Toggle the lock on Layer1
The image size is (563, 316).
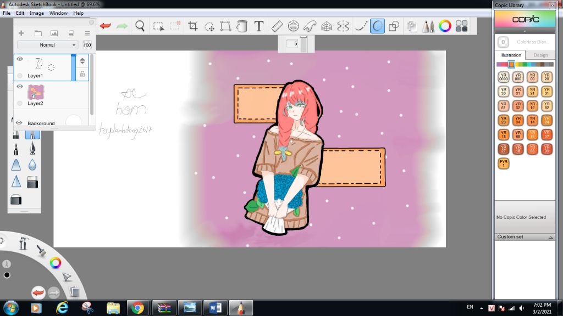pyautogui.click(x=82, y=74)
